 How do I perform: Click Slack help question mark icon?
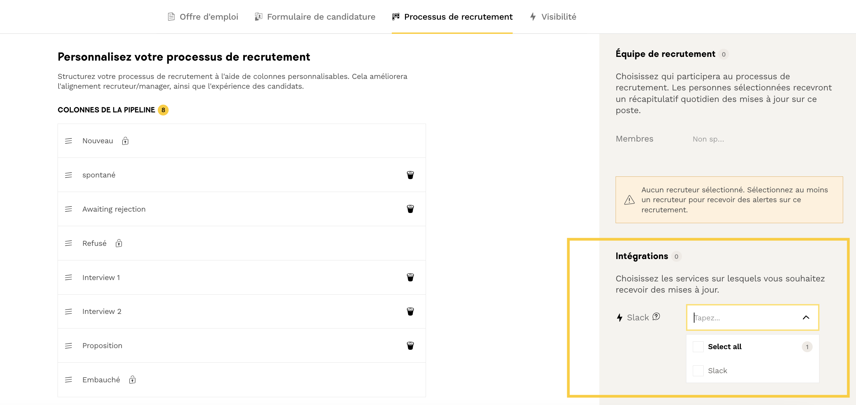[x=656, y=317]
